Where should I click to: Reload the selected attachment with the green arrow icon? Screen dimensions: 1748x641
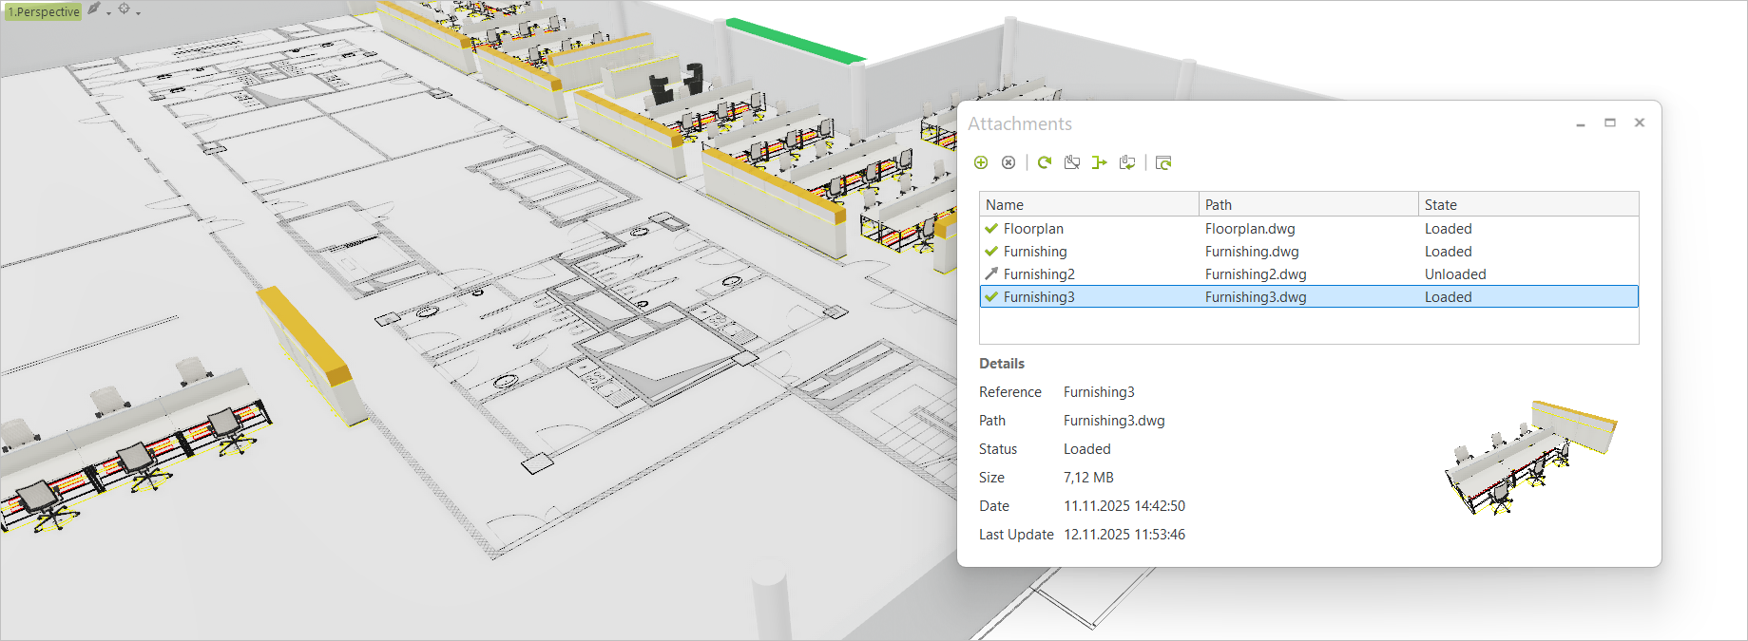click(1045, 163)
